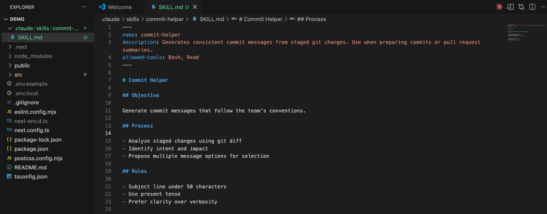547x214 pixels.
Task: Open markdown preview to the side
Action: click(x=510, y=7)
